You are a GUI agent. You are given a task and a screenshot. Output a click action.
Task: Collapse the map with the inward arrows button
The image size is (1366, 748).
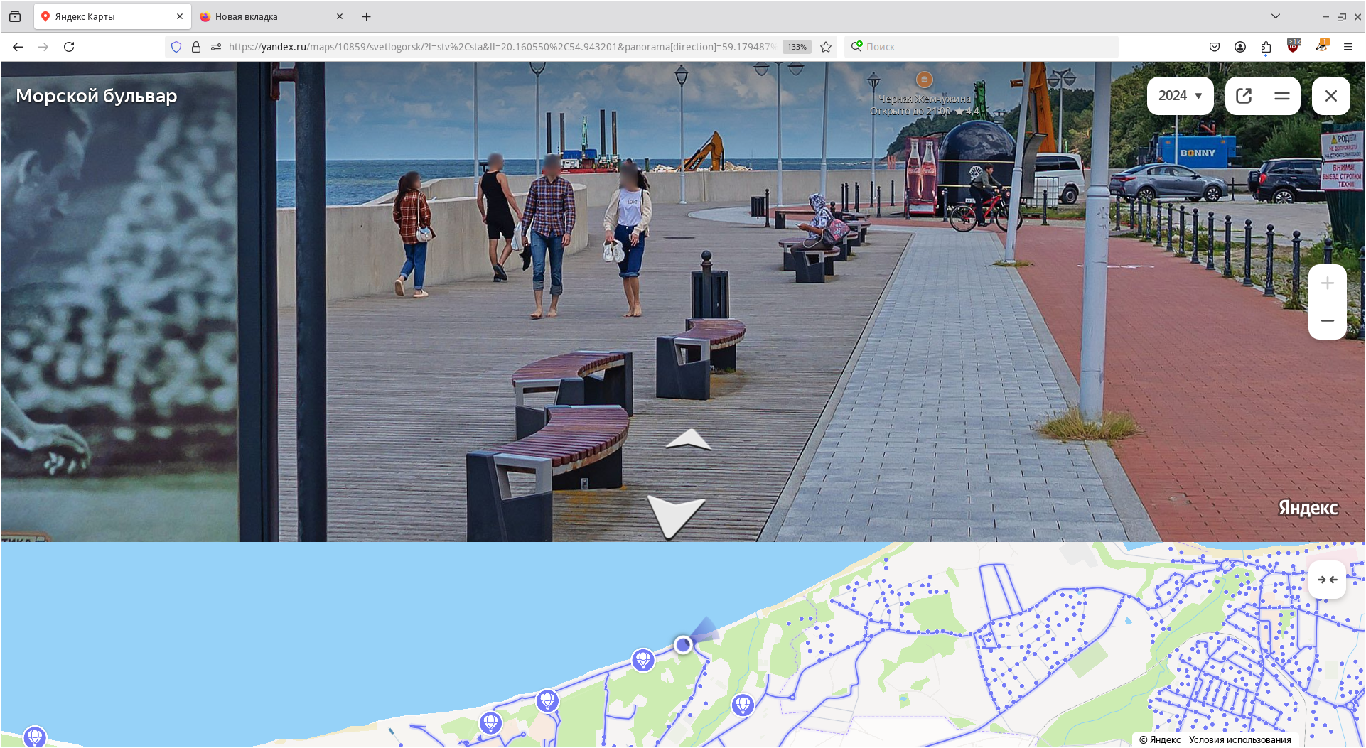tap(1327, 580)
